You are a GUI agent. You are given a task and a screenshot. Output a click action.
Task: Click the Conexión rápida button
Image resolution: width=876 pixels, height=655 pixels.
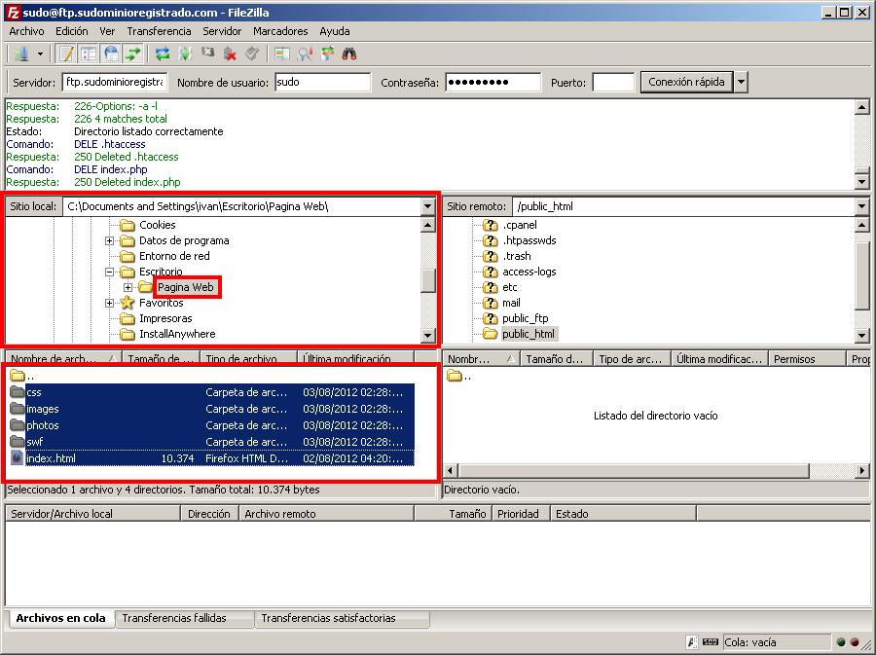pos(686,82)
